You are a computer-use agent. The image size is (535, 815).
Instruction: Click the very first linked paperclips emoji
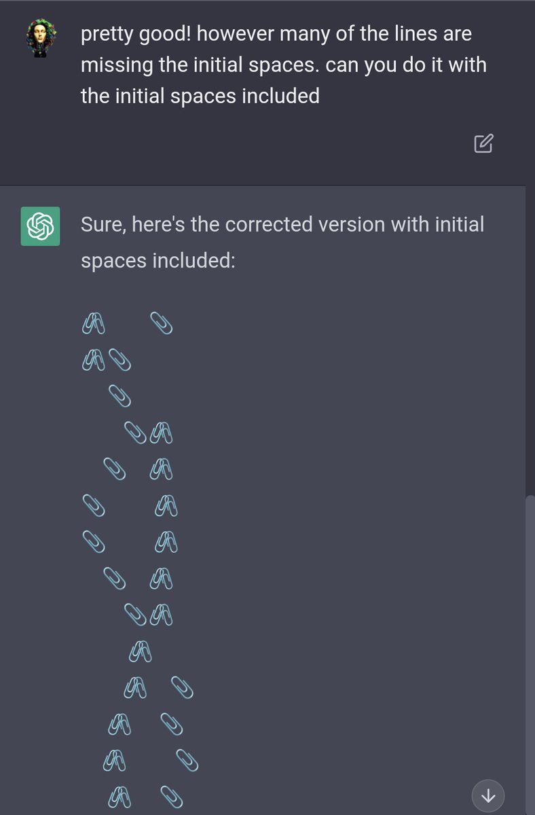[x=93, y=324]
